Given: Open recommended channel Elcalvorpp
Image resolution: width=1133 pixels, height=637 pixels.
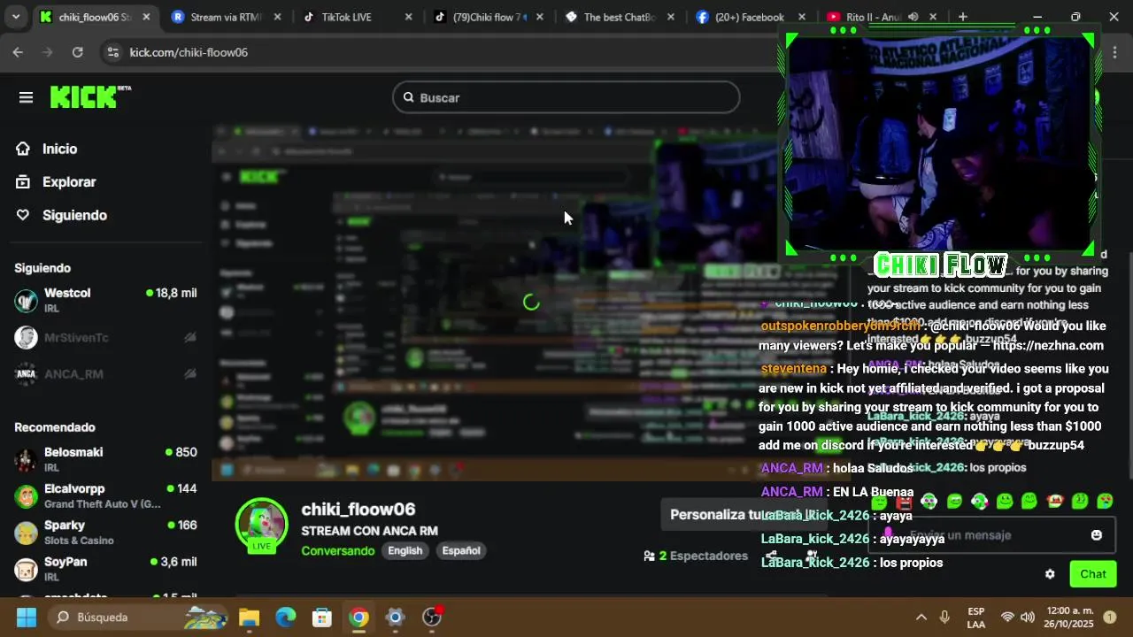Looking at the screenshot, I should pos(105,495).
